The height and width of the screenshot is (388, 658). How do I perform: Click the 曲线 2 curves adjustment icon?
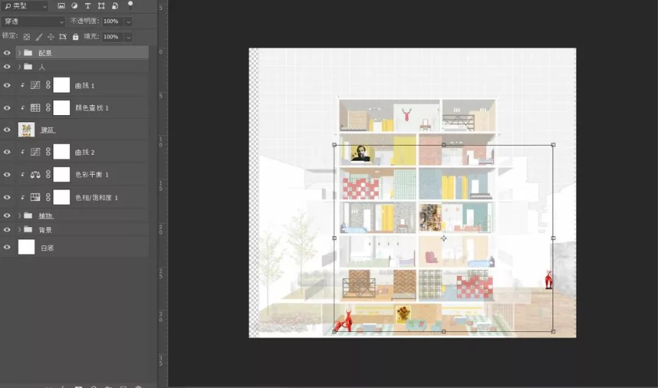pos(35,152)
